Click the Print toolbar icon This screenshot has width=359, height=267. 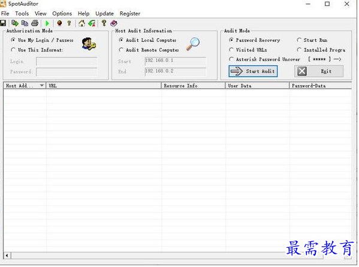(35, 23)
